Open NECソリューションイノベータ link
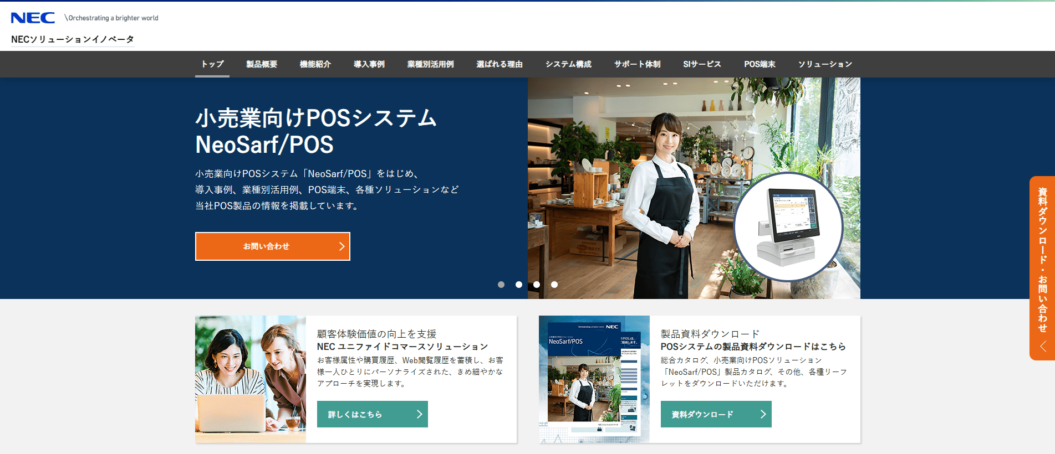 point(73,39)
